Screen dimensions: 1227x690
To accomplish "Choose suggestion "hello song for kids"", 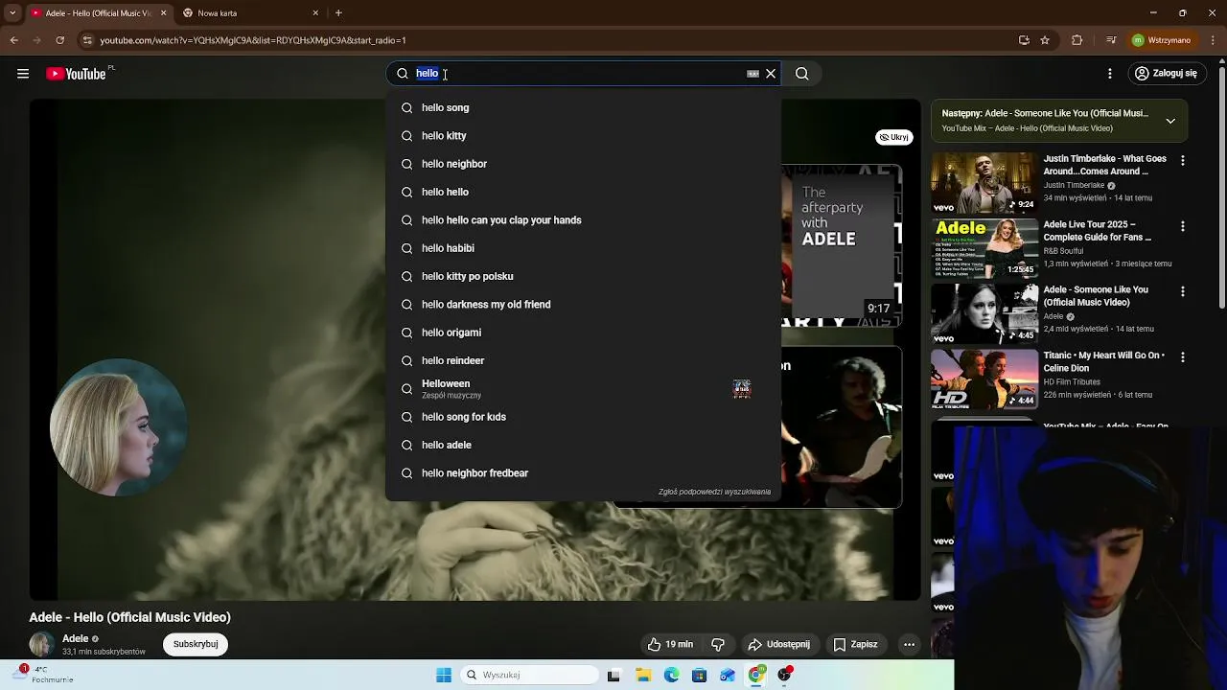I will click(x=583, y=417).
